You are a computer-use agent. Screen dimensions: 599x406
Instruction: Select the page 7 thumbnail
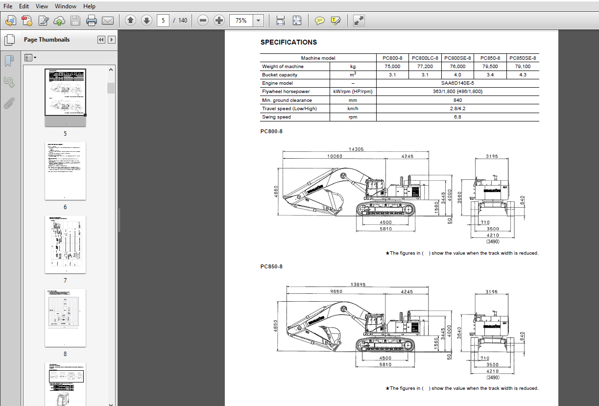coord(65,244)
